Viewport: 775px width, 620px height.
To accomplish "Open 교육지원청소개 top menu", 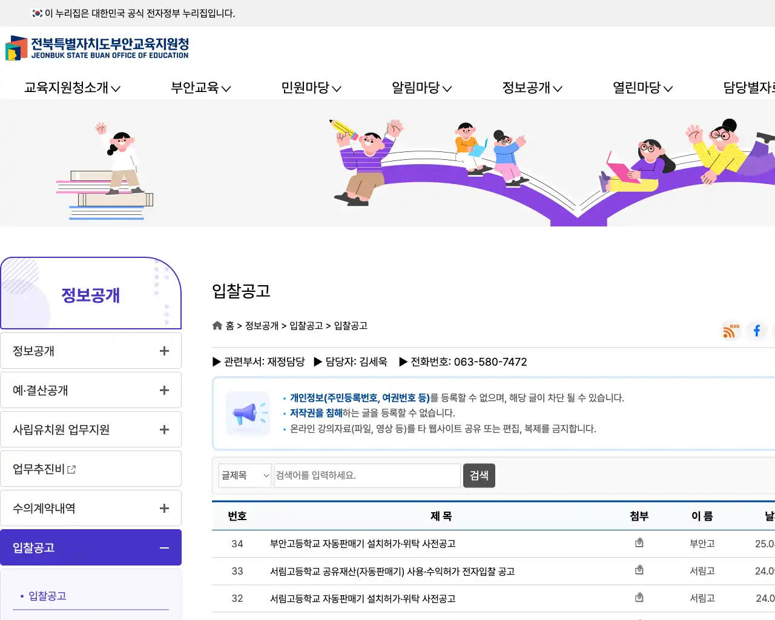I will [72, 88].
